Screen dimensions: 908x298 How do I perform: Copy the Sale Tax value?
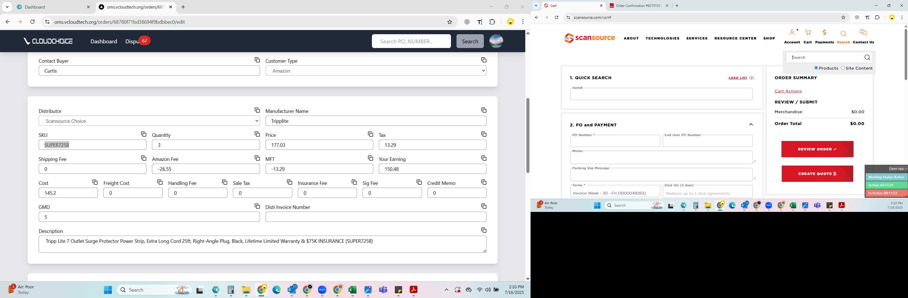point(289,182)
